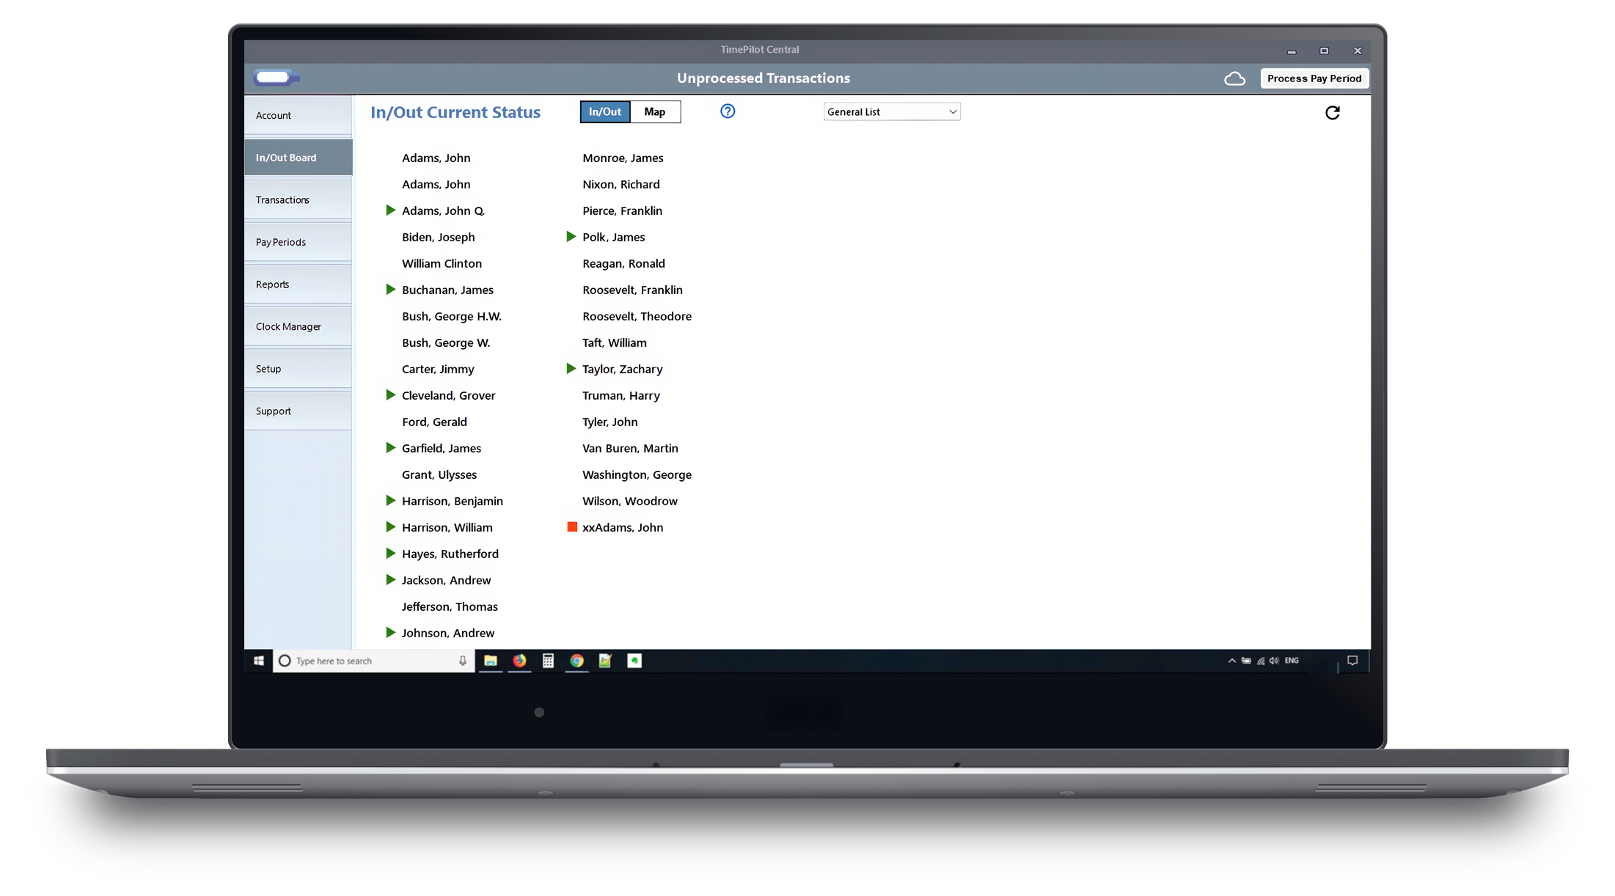Show hidden system tray icons chevron
Image resolution: width=1615 pixels, height=896 pixels.
click(1231, 661)
